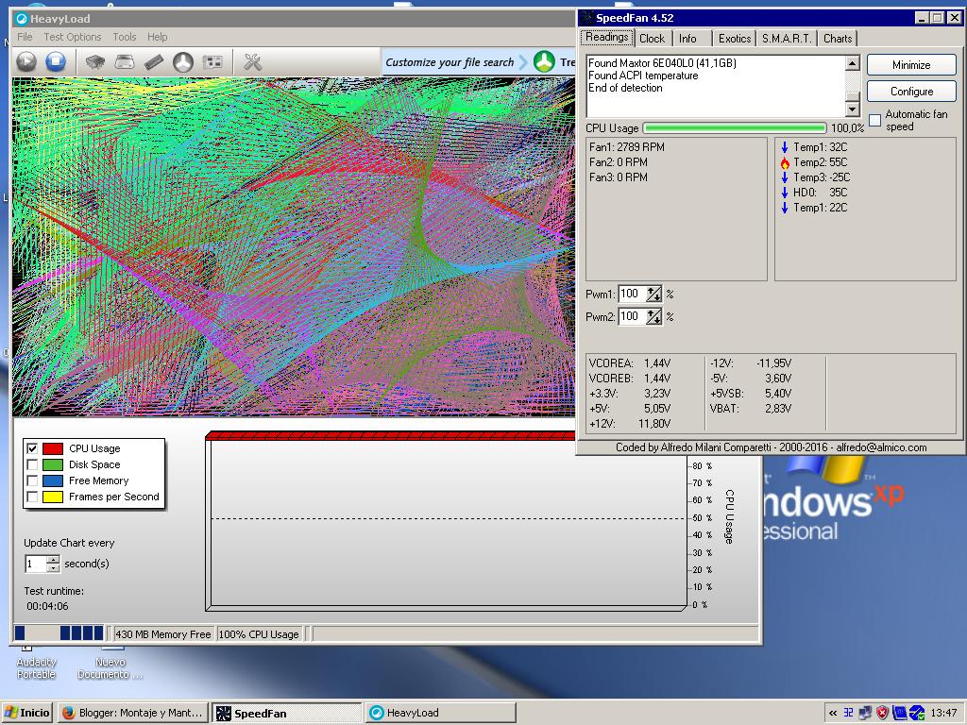This screenshot has width=967, height=725.
Task: Toggle the disk write test drive icon
Action: [x=125, y=61]
